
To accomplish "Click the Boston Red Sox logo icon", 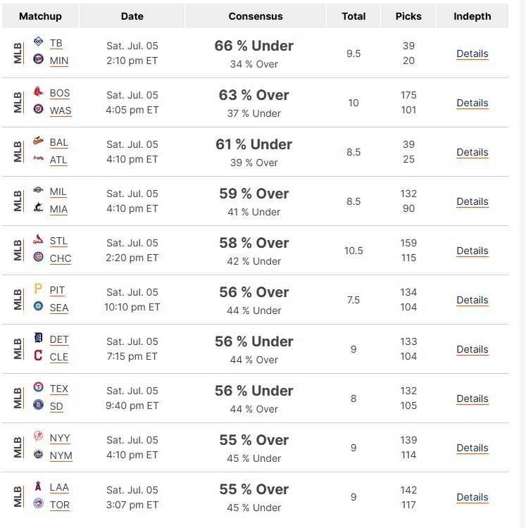I will [x=39, y=92].
